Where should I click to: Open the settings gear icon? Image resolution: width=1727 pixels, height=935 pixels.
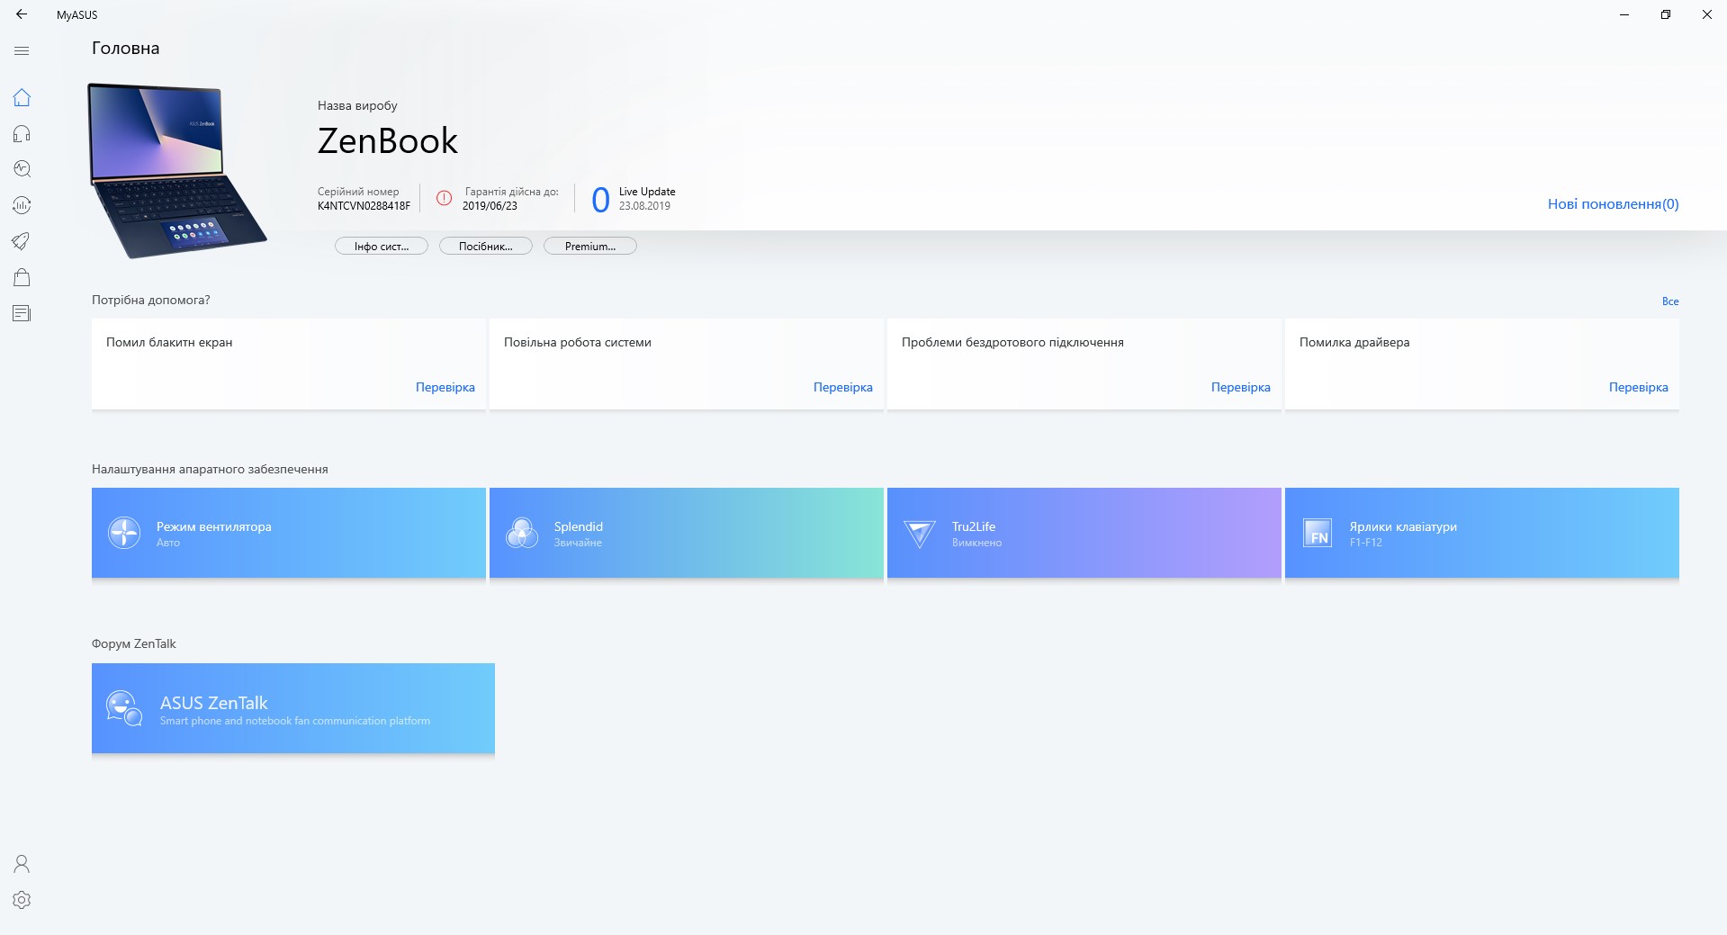click(x=22, y=900)
